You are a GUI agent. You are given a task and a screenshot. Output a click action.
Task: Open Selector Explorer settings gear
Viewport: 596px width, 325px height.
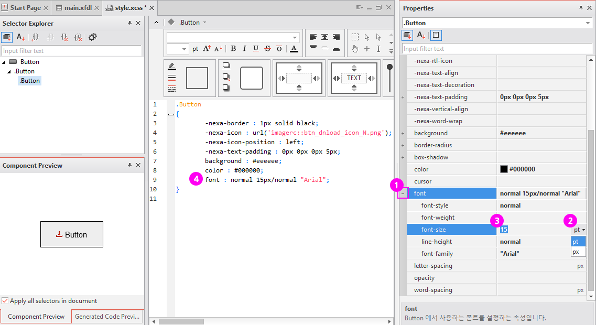click(x=92, y=37)
